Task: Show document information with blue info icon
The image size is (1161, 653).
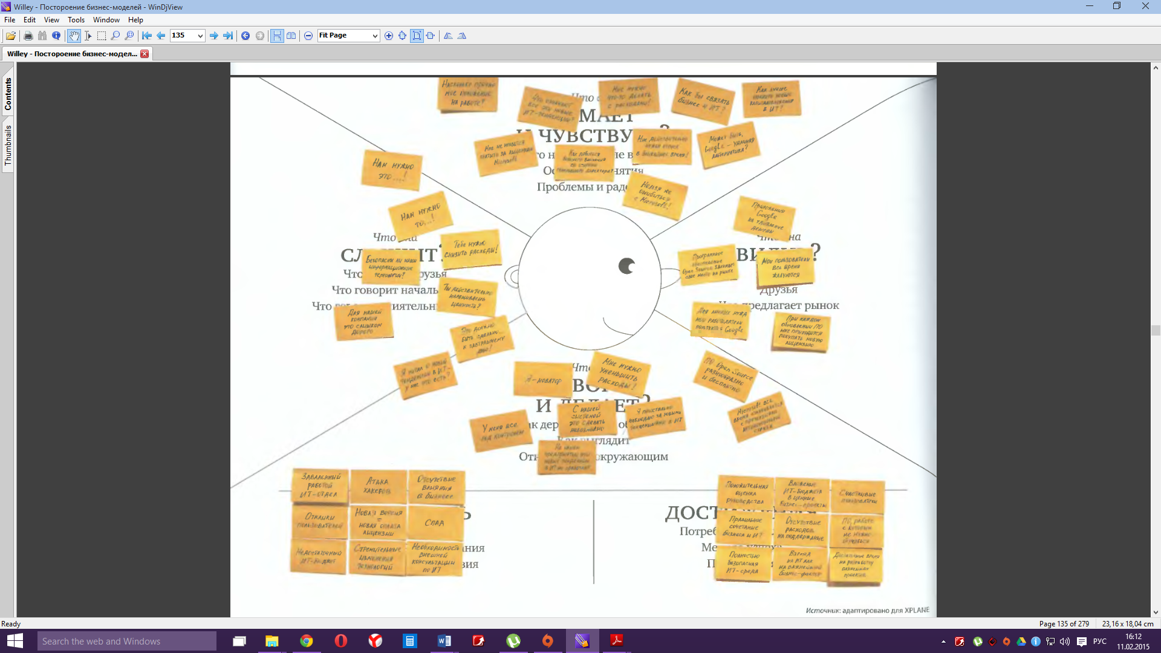Action: [x=56, y=36]
